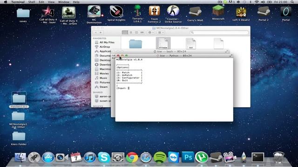Image resolution: width=298 pixels, height=167 pixels.
Task: Switch Finder to column view
Action: (136, 32)
